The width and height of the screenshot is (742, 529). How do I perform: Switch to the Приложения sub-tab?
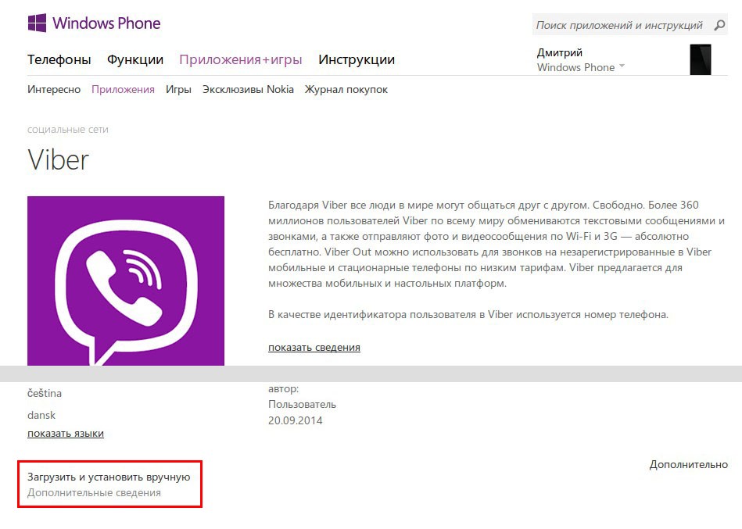[123, 89]
